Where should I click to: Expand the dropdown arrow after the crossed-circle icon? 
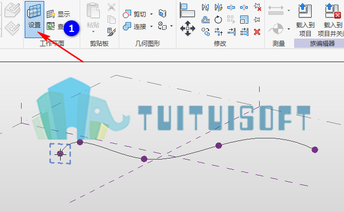[171, 26]
